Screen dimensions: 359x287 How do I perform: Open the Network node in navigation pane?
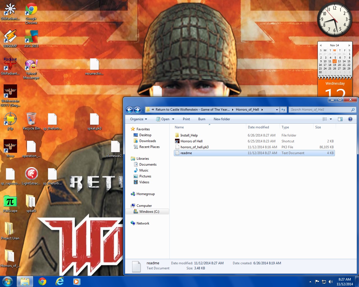point(143,223)
